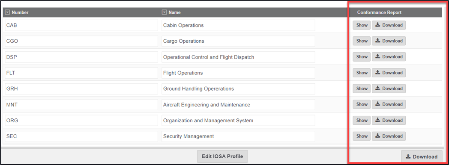Click the Edit IOSA Profile button
The width and height of the screenshot is (449, 165).
pos(222,156)
